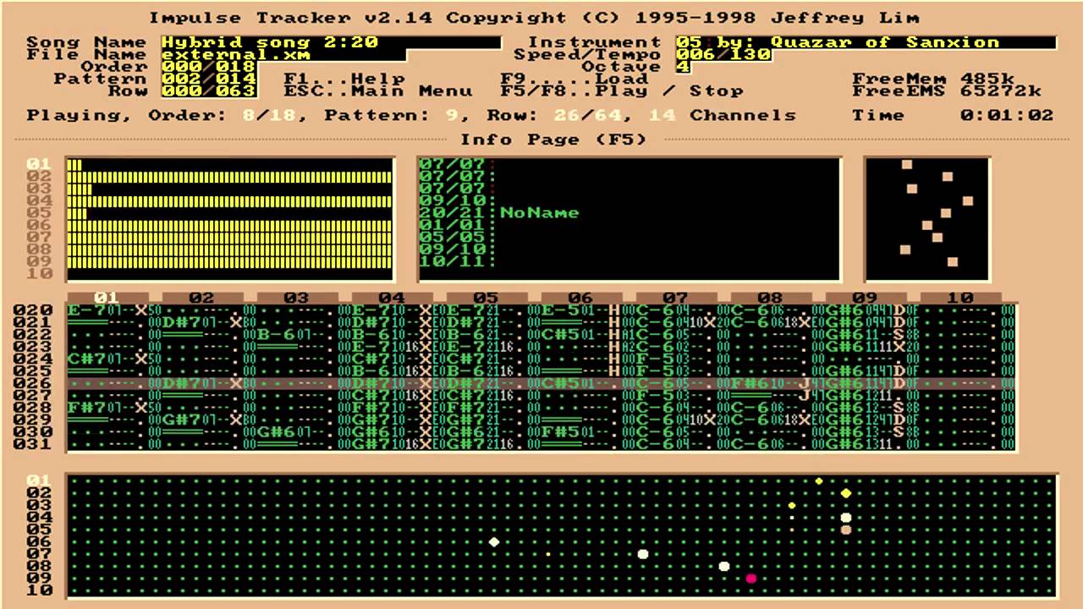Click the pink dot in the note-dot grid
Screen dimensions: 1083x609
coord(750,579)
